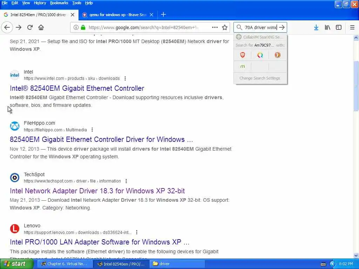
Task: Open options for FileHippo result
Action: coord(92,130)
